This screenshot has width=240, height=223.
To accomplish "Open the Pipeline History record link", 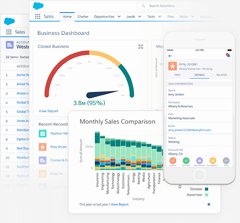I will point(59,134).
